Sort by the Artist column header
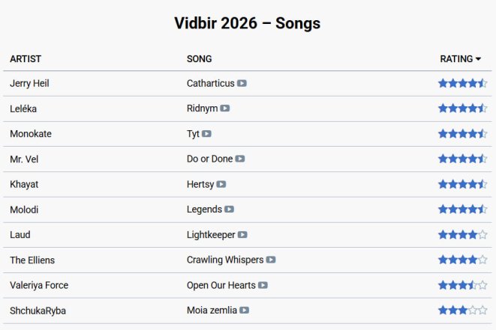This screenshot has height=330, width=496. point(26,59)
